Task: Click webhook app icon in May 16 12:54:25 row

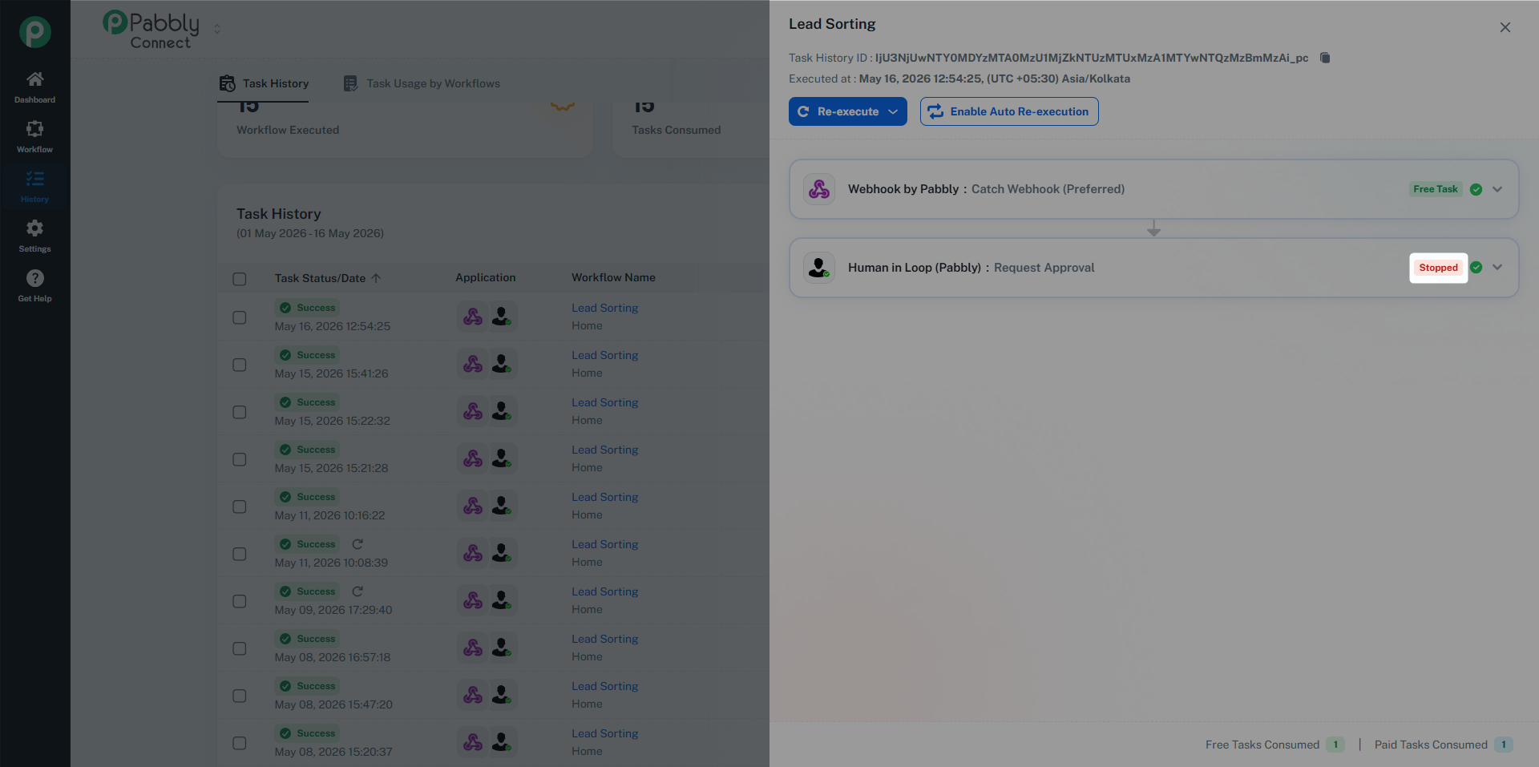Action: click(x=473, y=317)
